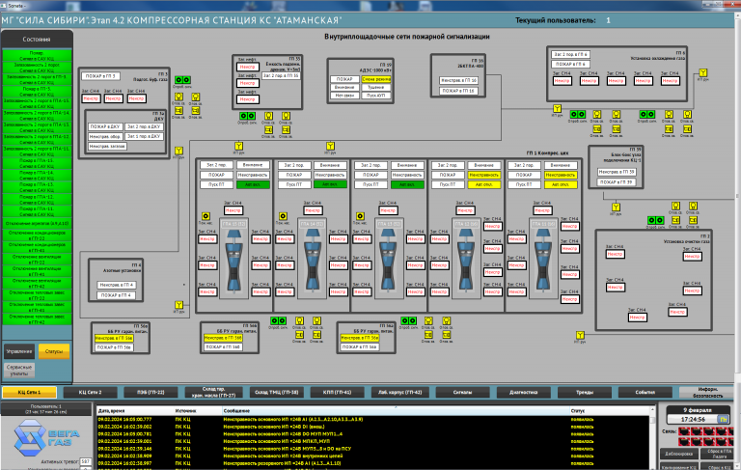741x470 pixels.
Task: Click the Активных тревог count field
Action: pyautogui.click(x=86, y=461)
